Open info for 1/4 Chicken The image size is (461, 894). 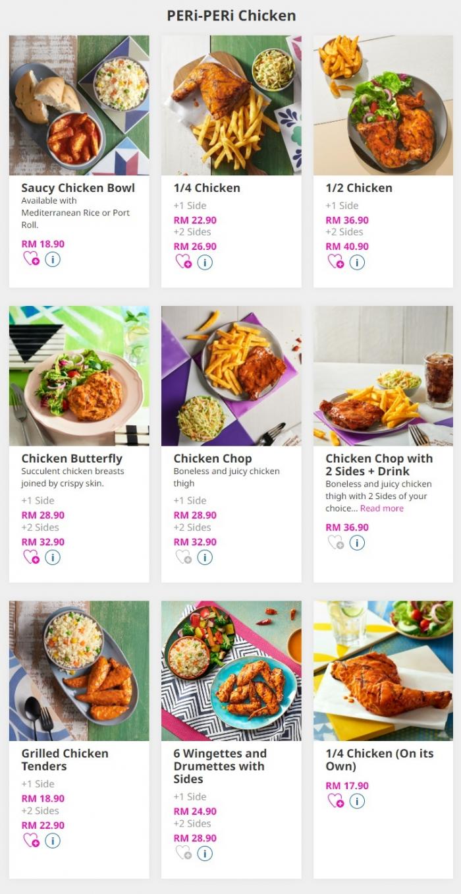click(205, 262)
